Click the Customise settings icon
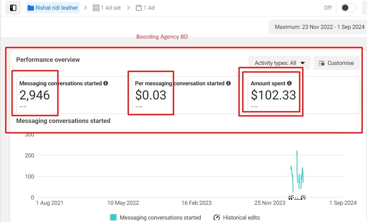Viewport: 367px width, 222px height. coord(321,63)
